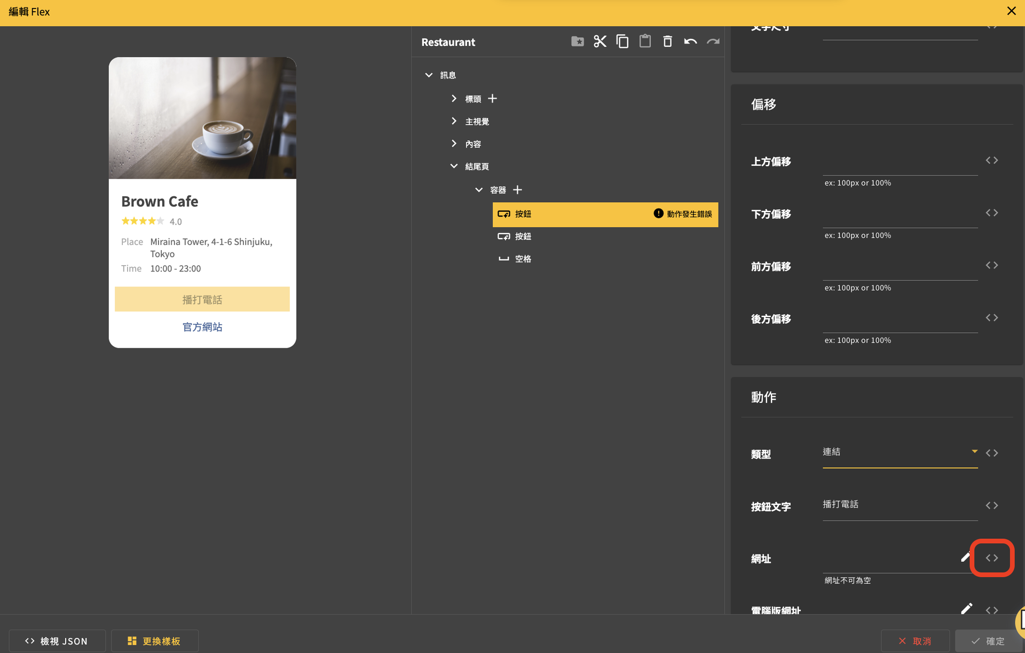Click the empty 網址 input field
This screenshot has height=653, width=1025.
click(x=889, y=558)
